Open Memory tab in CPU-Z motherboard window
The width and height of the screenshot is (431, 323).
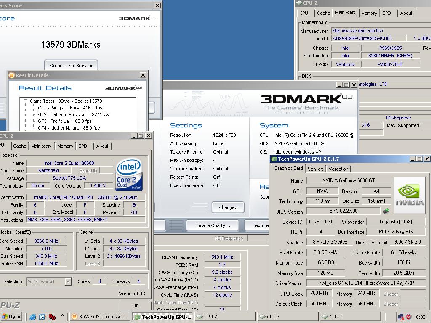[369, 13]
